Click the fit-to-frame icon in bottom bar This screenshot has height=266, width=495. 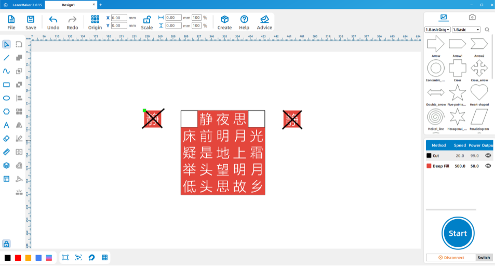tap(65, 258)
